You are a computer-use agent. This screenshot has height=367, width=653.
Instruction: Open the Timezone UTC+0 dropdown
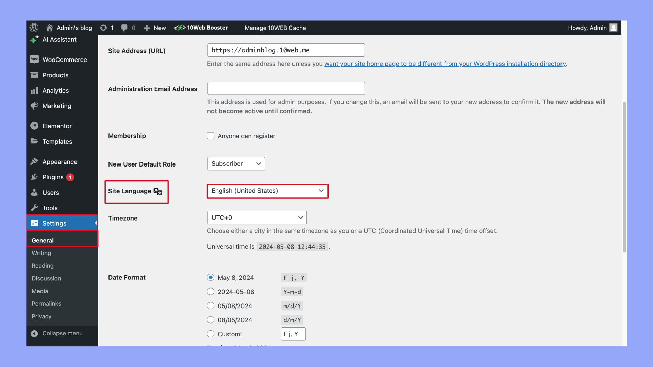(257, 218)
